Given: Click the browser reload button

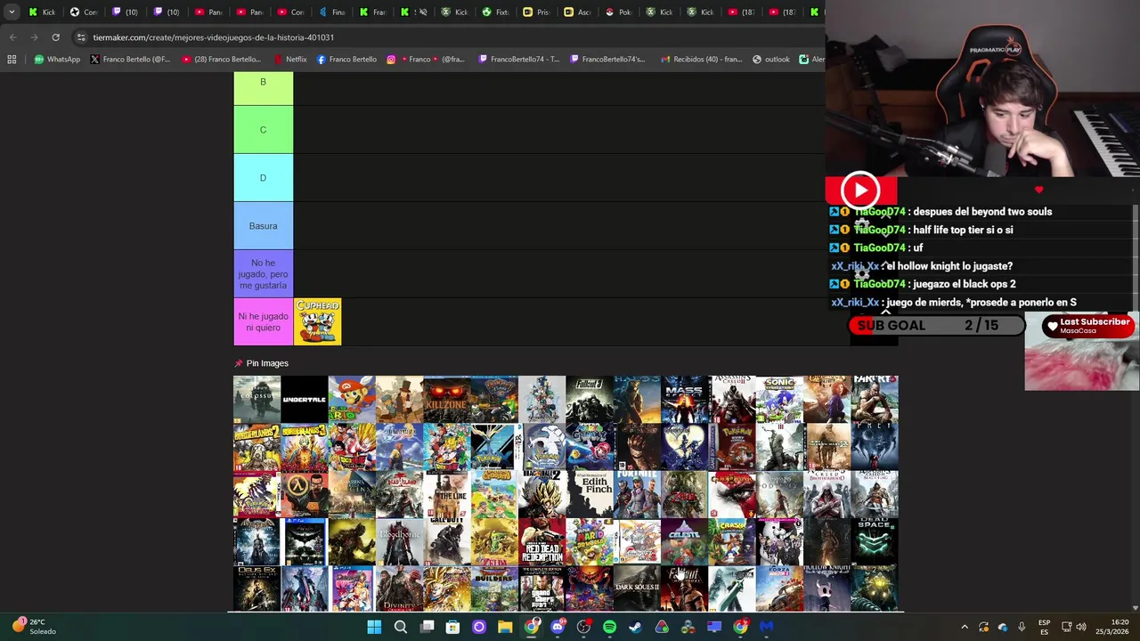Looking at the screenshot, I should 55,37.
